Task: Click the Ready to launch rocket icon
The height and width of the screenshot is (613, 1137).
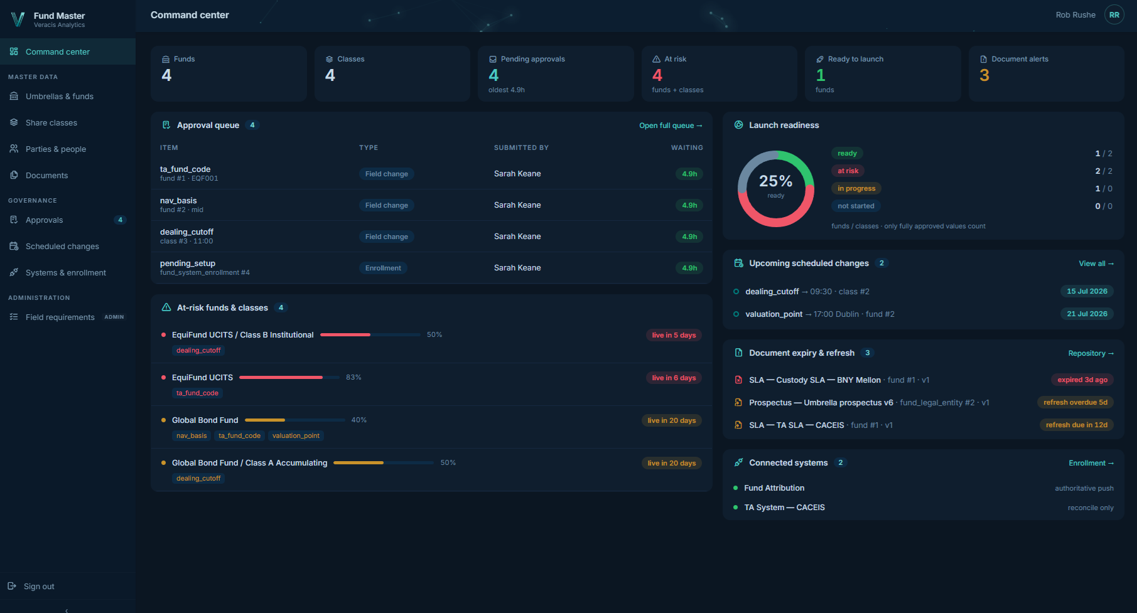Action: (x=820, y=59)
